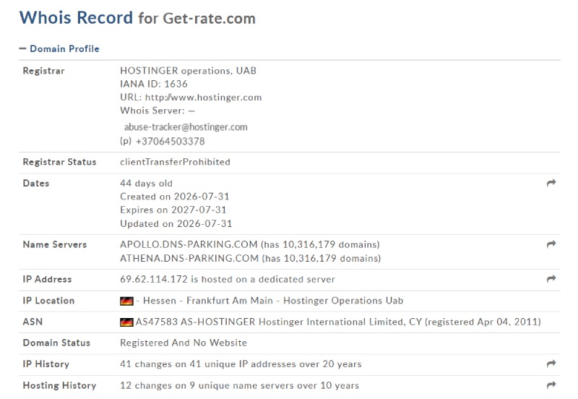Click the Hosting History row label

coord(59,385)
